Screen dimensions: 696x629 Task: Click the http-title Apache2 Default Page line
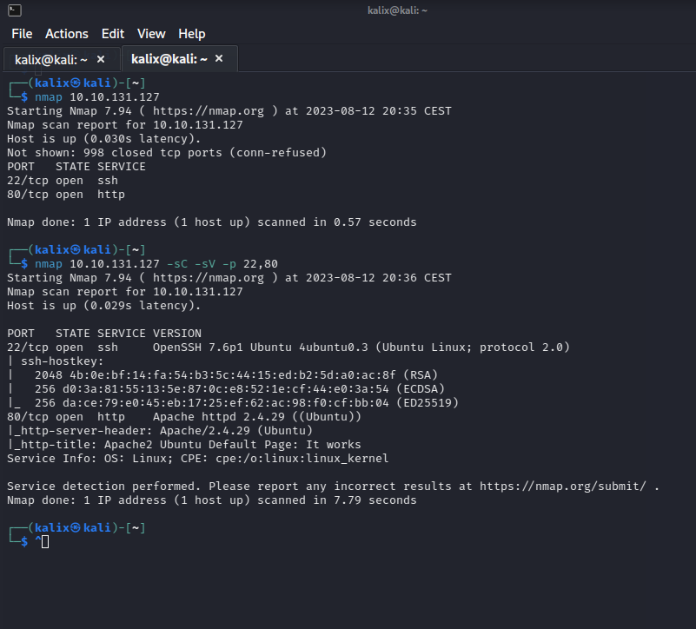187,445
